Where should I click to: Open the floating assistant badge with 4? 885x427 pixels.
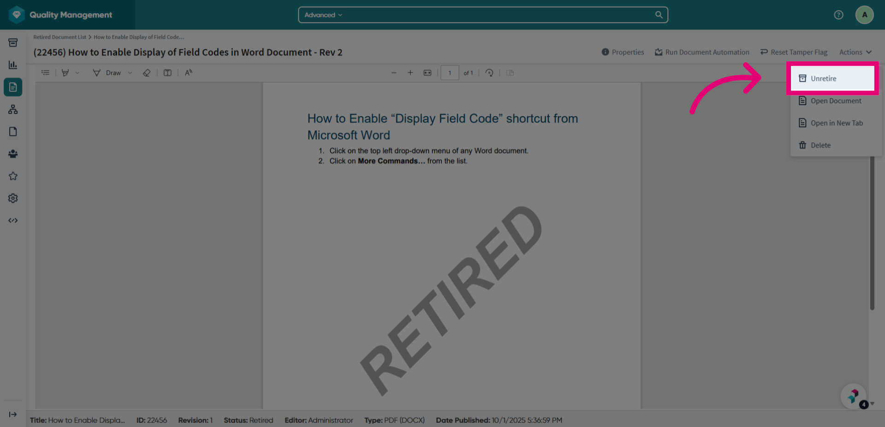point(854,396)
